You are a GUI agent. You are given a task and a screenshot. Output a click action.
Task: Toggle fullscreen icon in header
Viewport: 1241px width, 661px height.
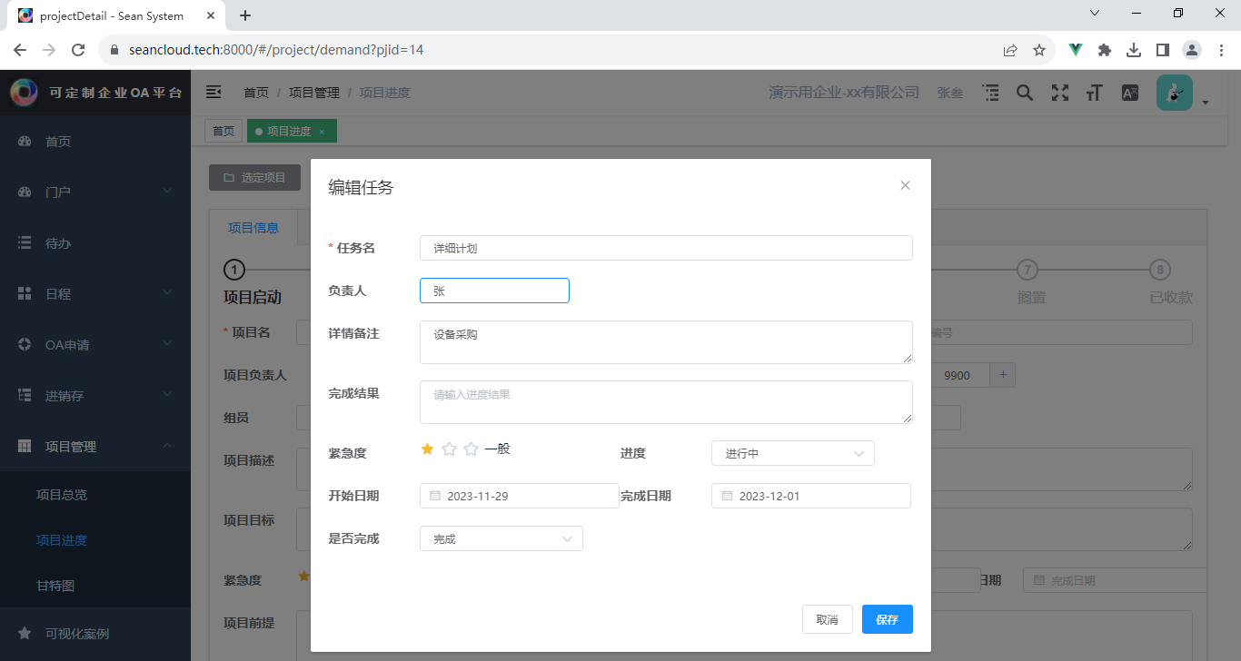[1059, 93]
